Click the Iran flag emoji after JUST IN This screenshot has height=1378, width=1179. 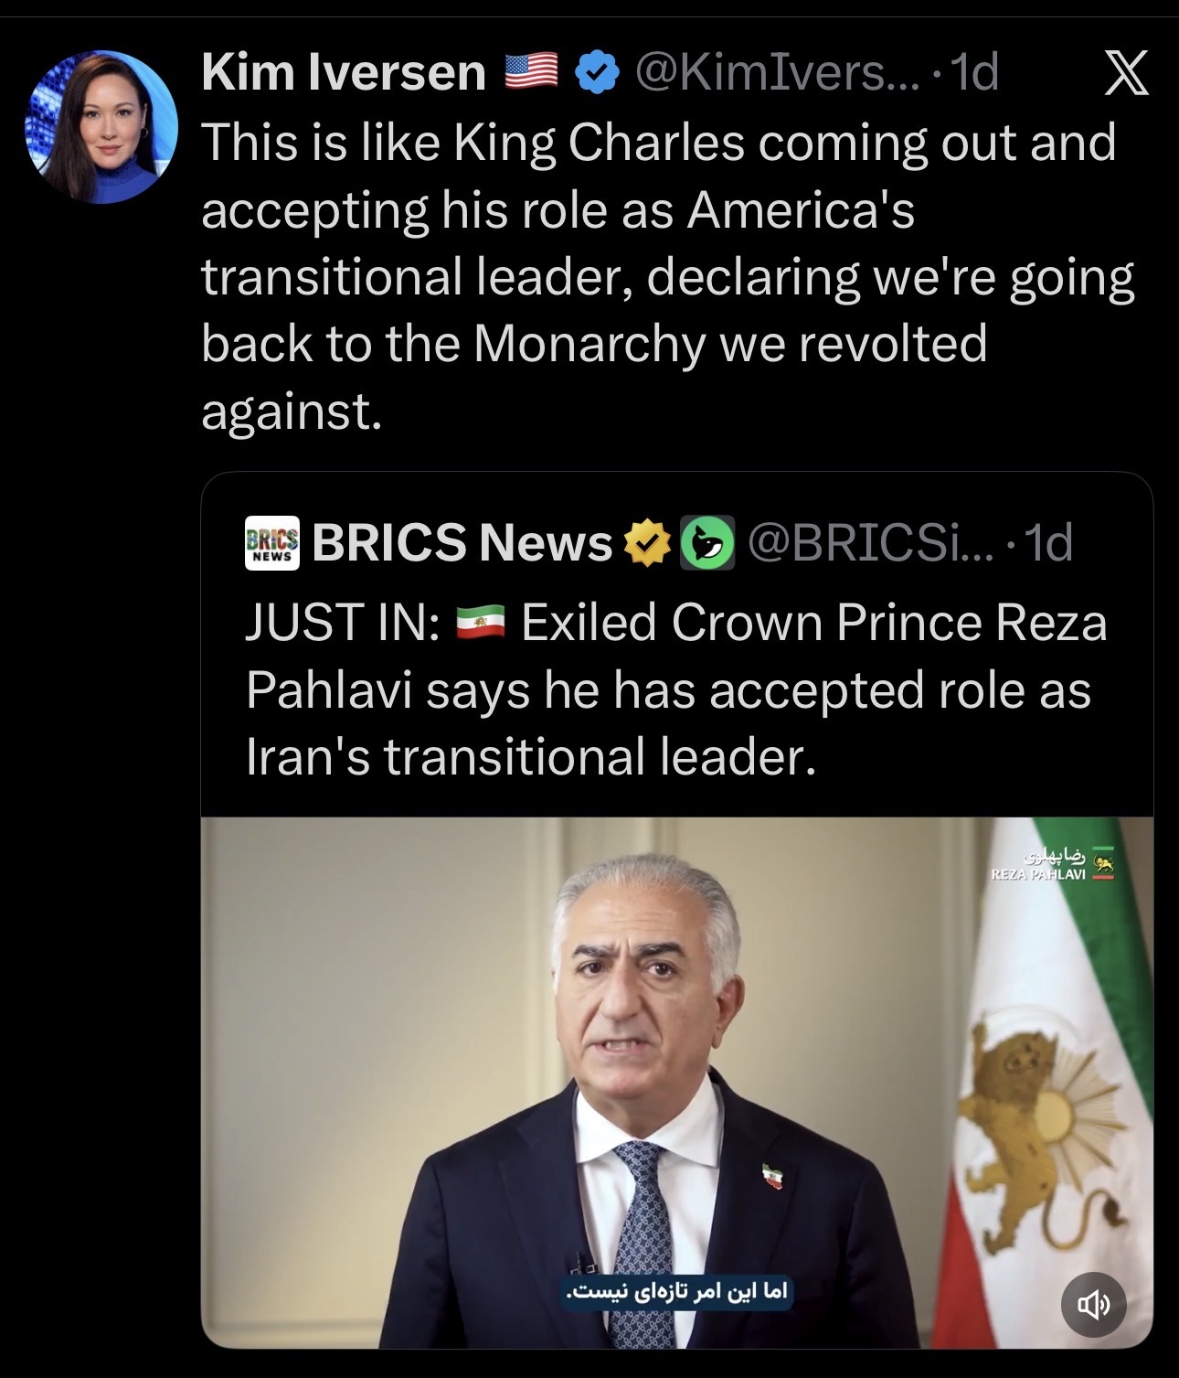479,624
